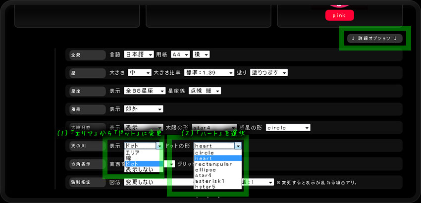Choose rectangular in the dot shape list

(x=217, y=164)
